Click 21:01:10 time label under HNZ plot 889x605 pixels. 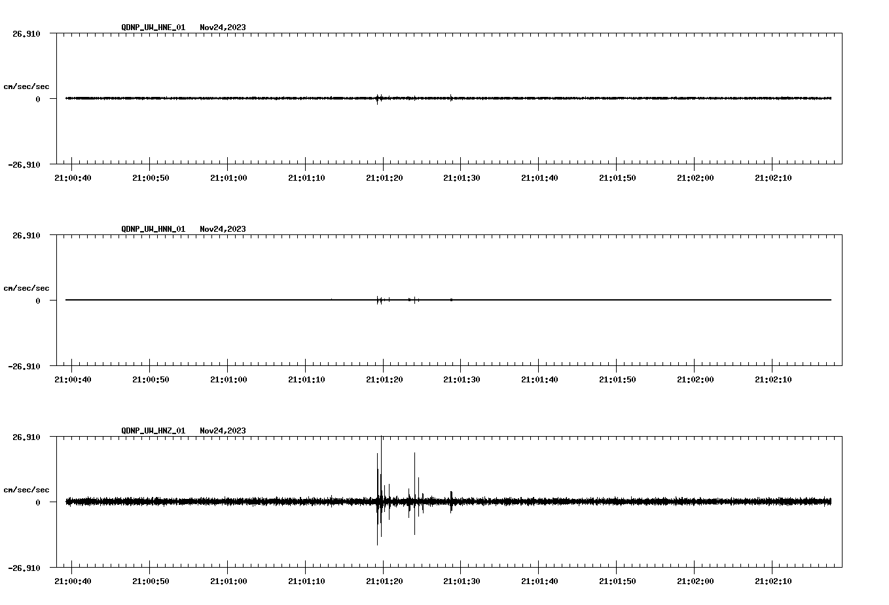coord(306,581)
